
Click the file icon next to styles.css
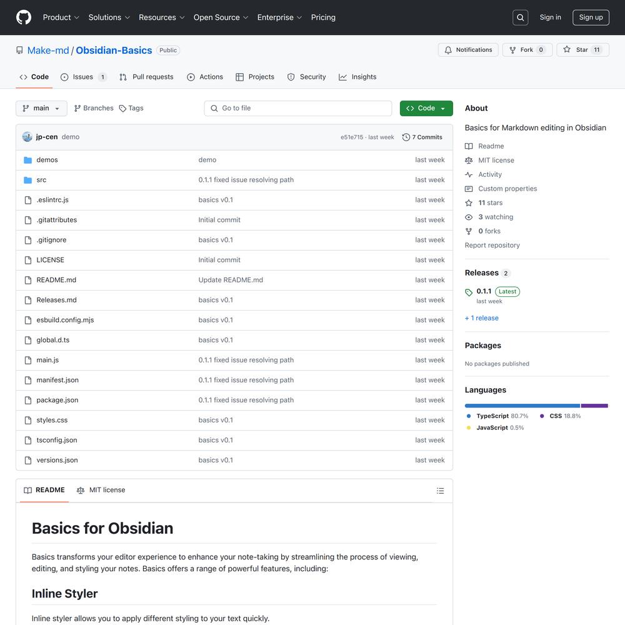28,420
